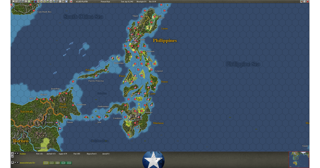Click the flag icon beside Americal Infantry Div

12,162
